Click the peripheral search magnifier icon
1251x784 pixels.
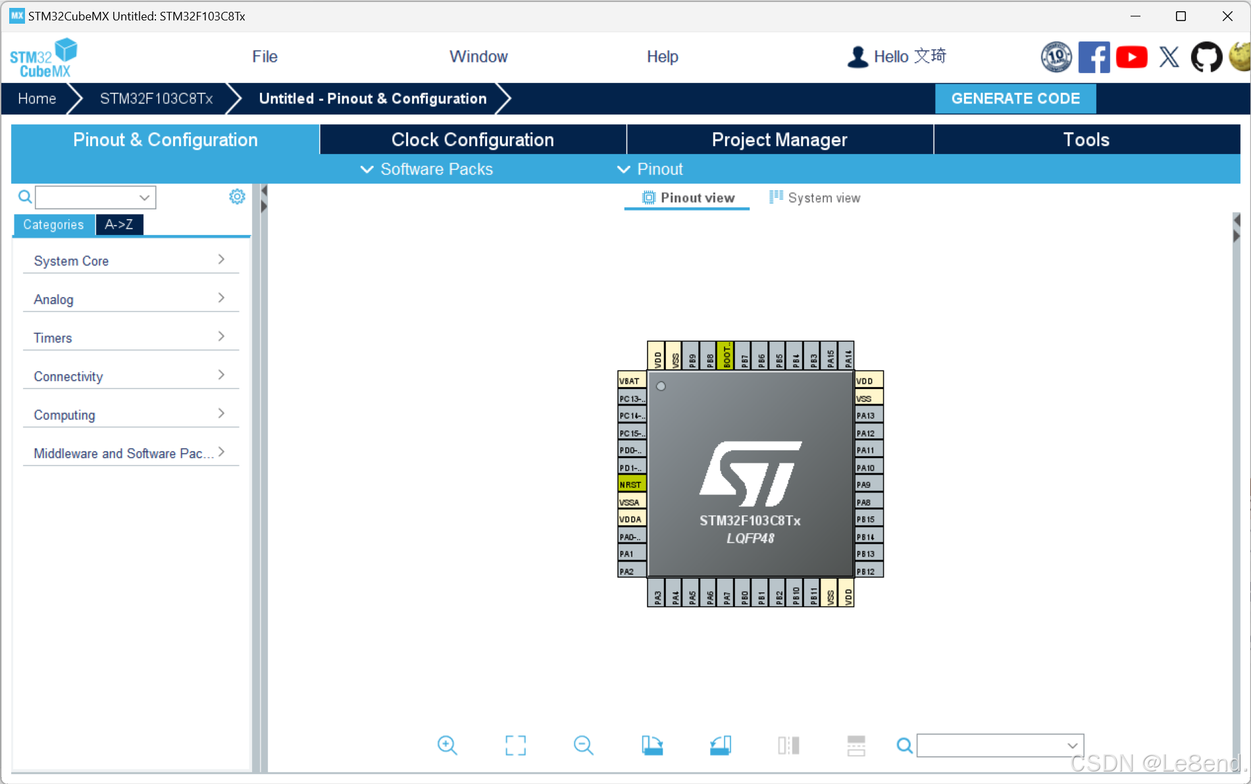click(x=24, y=196)
